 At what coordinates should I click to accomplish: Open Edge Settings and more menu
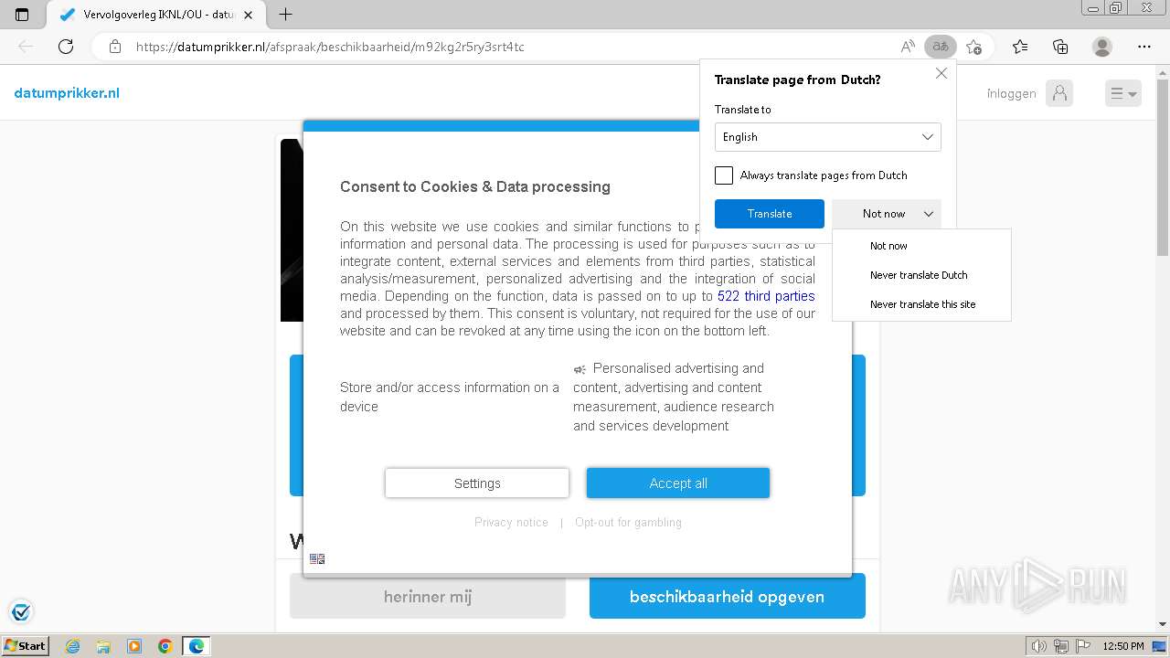coord(1144,47)
